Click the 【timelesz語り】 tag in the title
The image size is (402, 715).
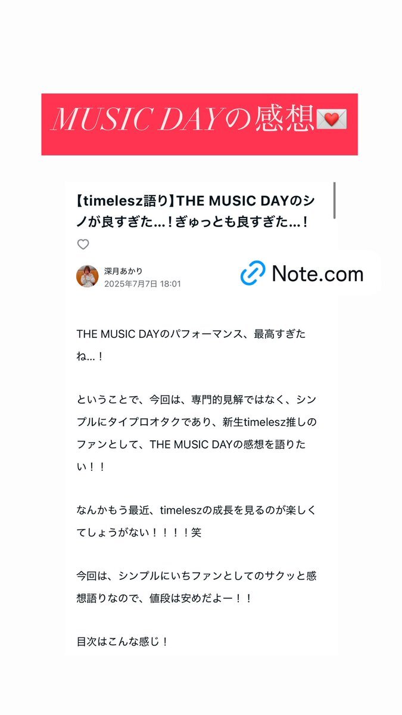pos(123,201)
